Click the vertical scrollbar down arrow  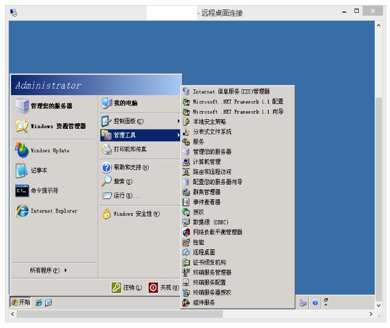(379, 306)
